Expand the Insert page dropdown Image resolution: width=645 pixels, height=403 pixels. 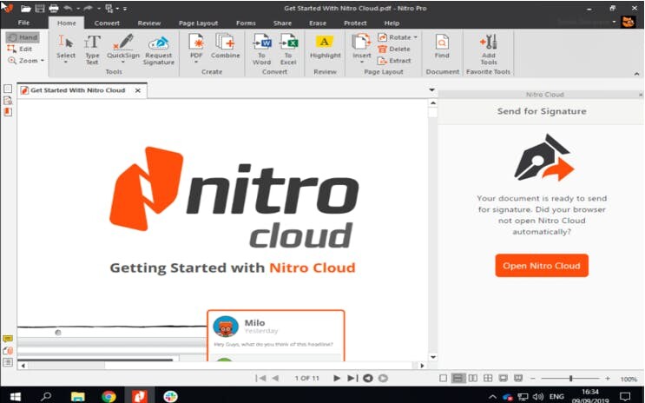(361, 63)
